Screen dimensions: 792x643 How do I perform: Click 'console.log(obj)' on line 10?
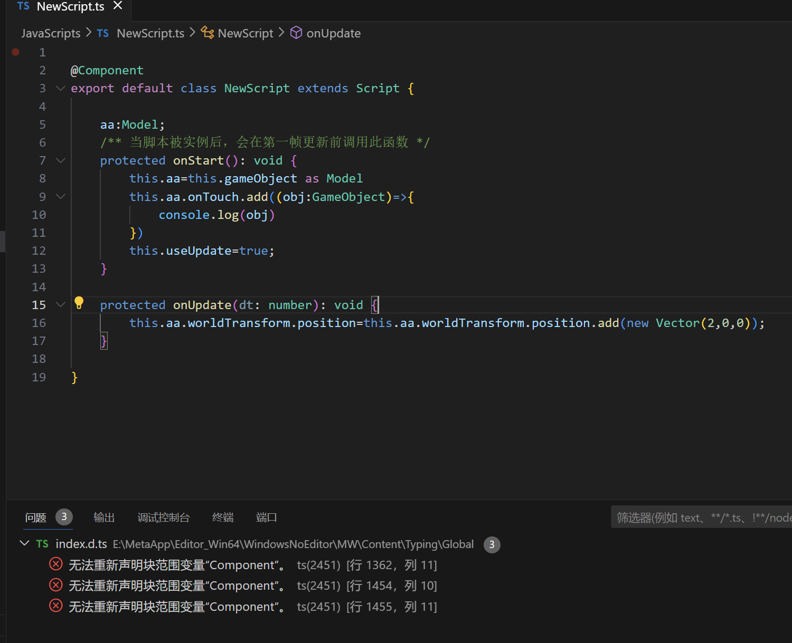pyautogui.click(x=217, y=215)
